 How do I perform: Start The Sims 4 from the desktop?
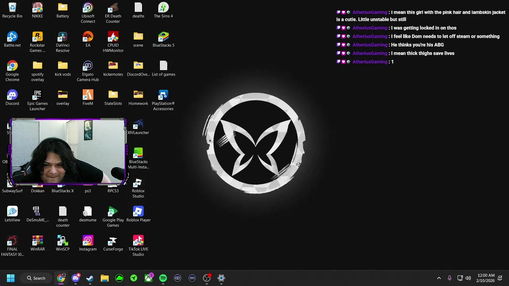[163, 11]
